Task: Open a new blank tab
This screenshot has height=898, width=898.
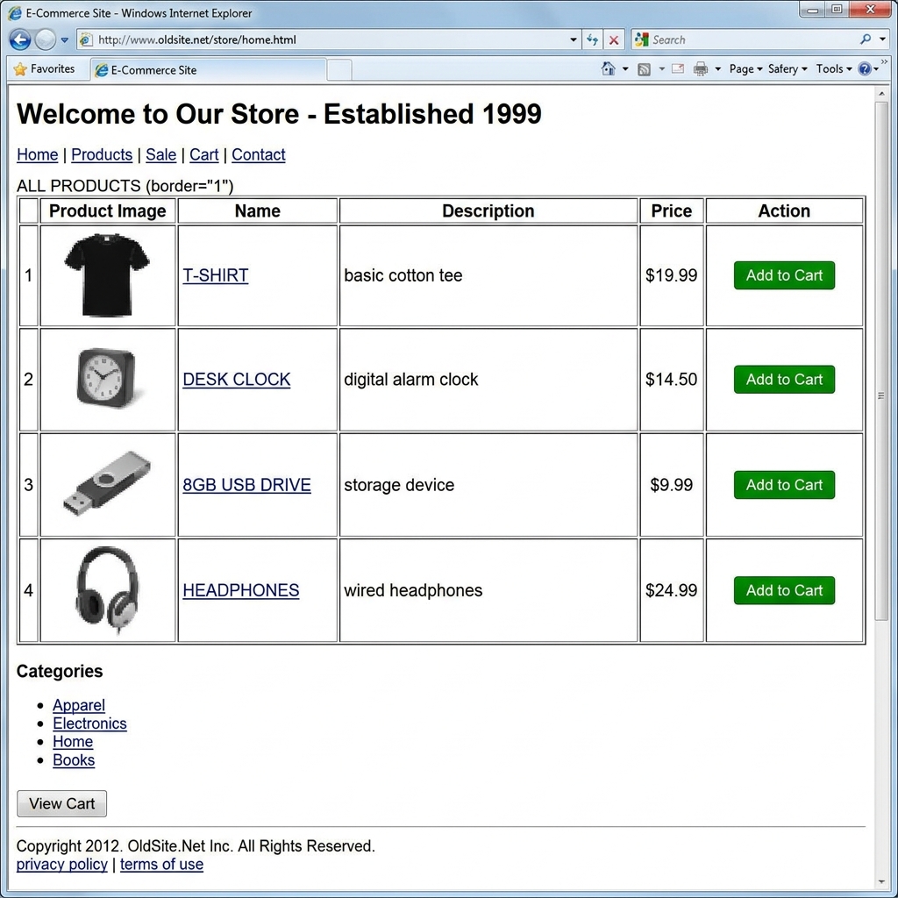Action: (x=339, y=70)
